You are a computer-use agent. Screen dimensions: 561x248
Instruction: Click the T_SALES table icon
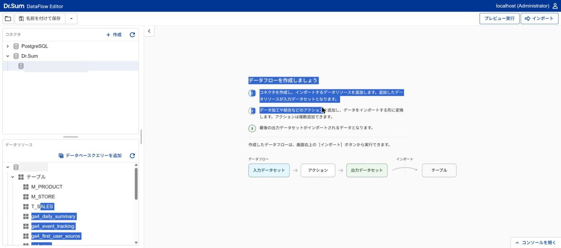[26, 207]
